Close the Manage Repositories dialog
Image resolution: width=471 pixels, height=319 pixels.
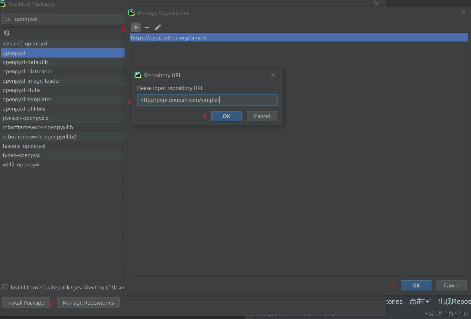click(463, 12)
